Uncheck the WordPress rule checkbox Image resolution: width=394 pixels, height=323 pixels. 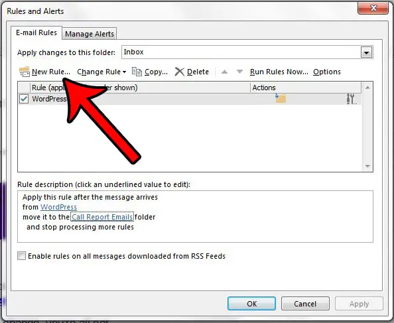tap(24, 99)
